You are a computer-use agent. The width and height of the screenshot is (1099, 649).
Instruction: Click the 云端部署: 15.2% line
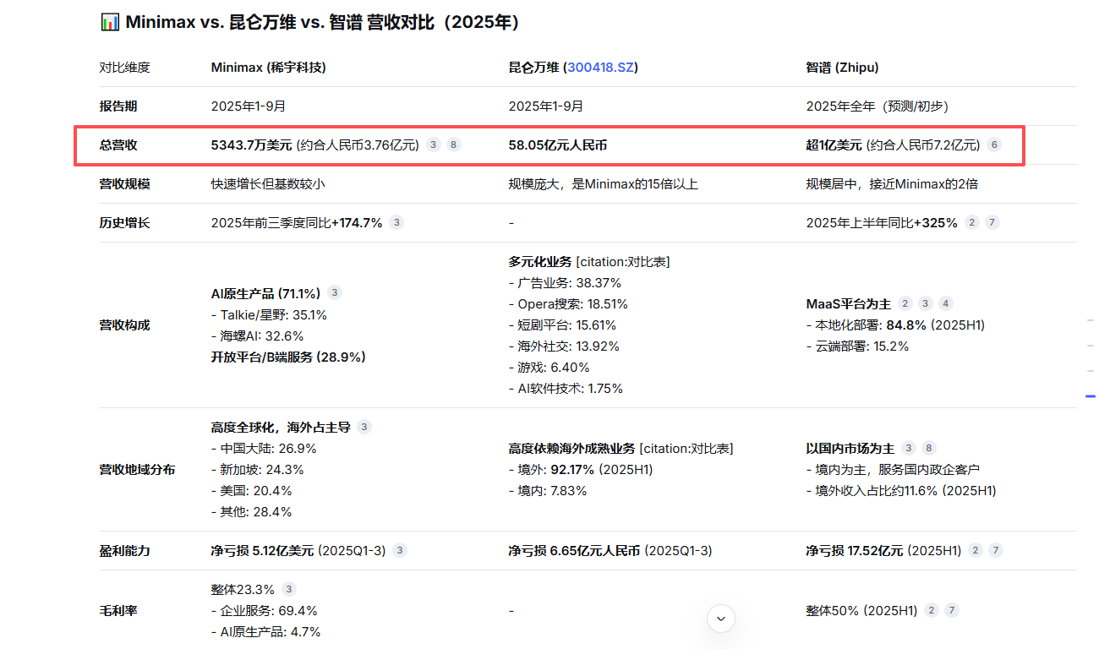pos(857,346)
